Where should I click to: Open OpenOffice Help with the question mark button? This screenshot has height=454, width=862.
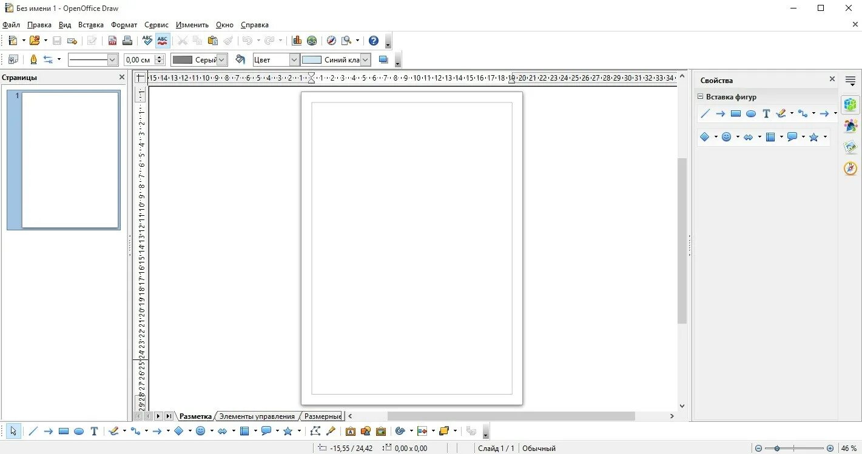click(374, 40)
